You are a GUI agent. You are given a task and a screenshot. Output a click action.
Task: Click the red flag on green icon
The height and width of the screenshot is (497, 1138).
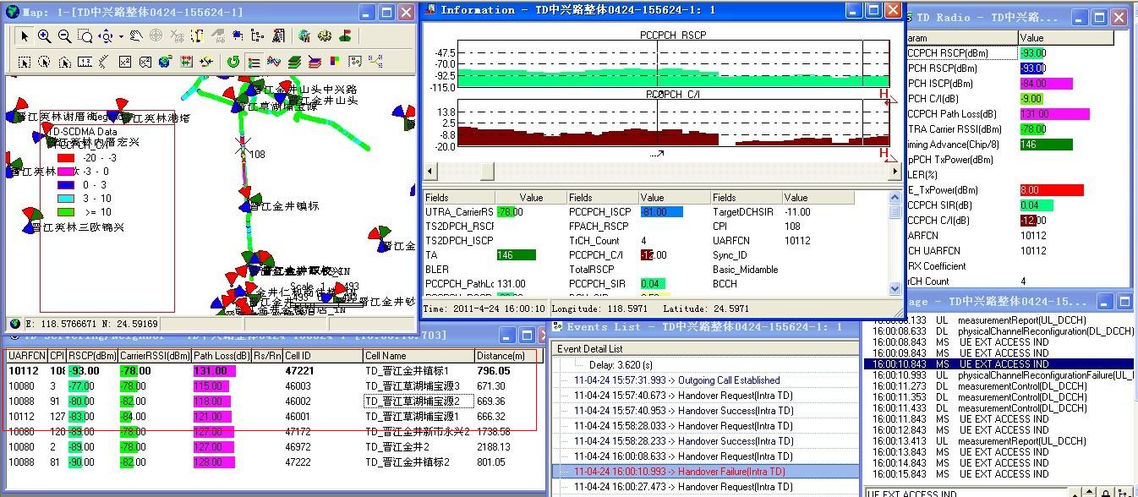(x=345, y=36)
